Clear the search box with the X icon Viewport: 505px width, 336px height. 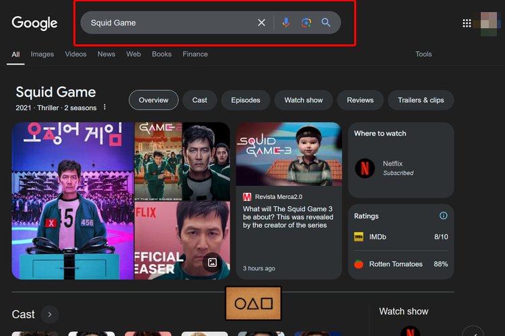(x=261, y=22)
